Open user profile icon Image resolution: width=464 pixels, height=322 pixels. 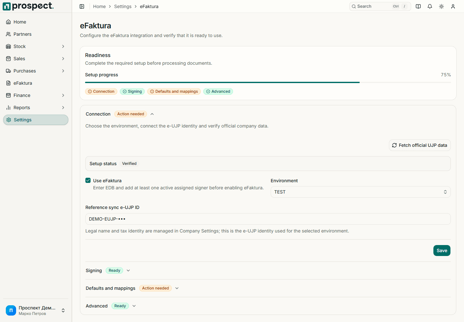point(453,6)
